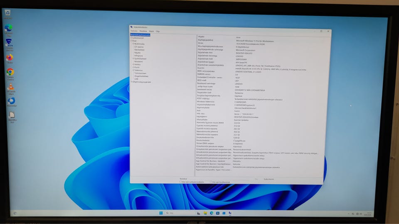Open the Thunderbird desktop shortcut

click(x=12, y=102)
